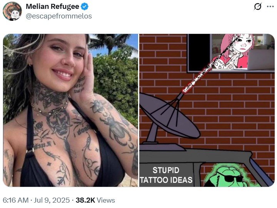This screenshot has height=208, width=277.
Task: Click the blue verified badge
Action: coord(85,7)
